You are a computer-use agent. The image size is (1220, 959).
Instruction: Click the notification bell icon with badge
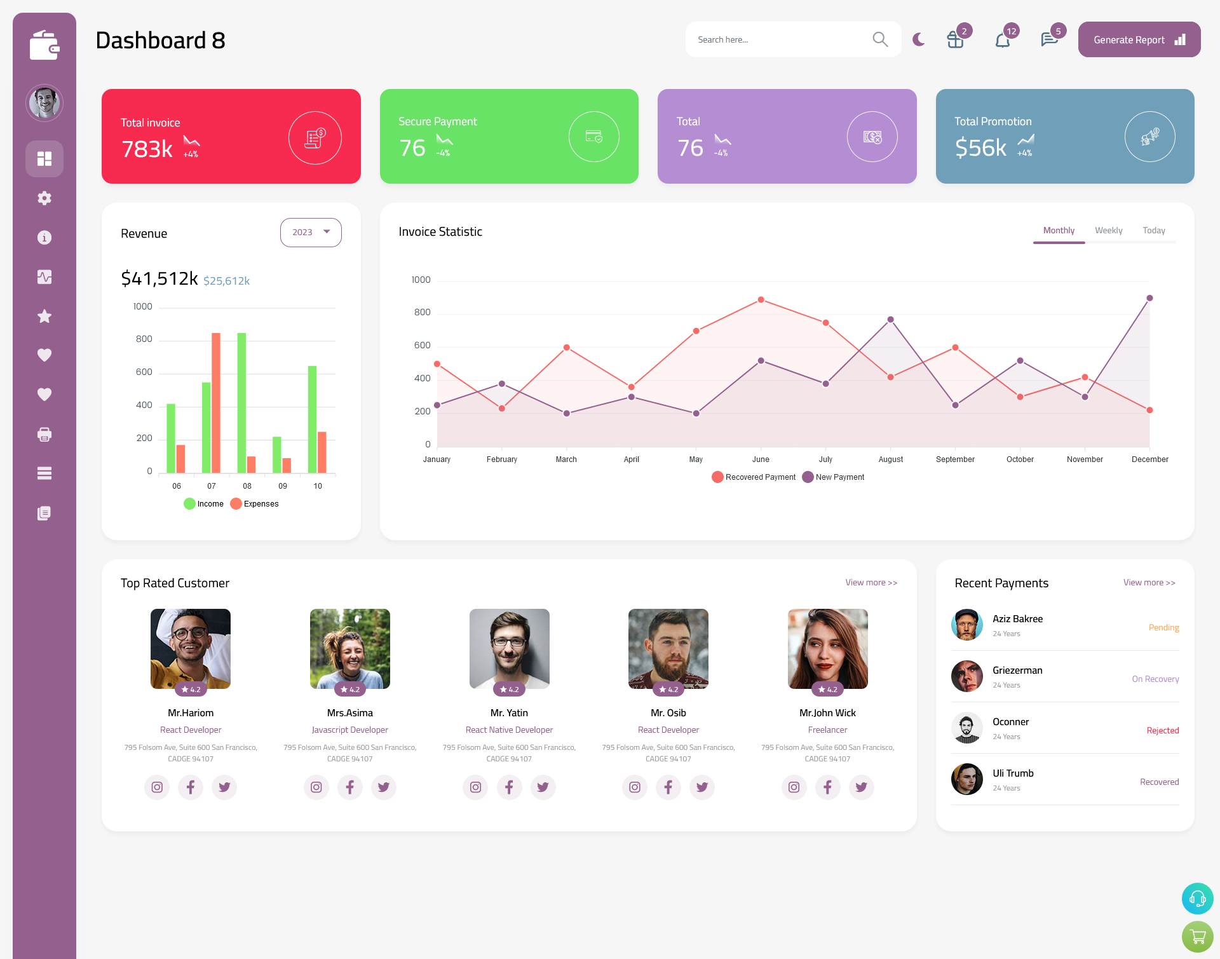(x=1003, y=39)
